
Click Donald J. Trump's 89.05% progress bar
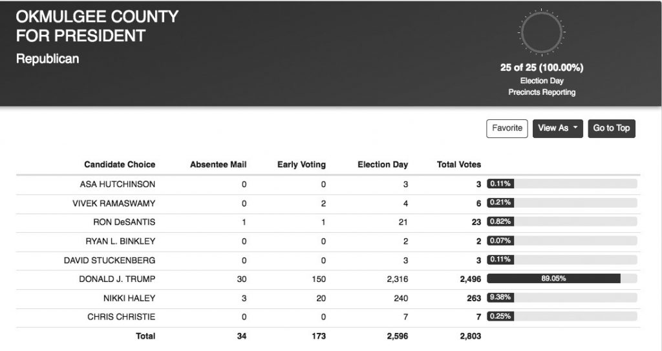coord(561,279)
